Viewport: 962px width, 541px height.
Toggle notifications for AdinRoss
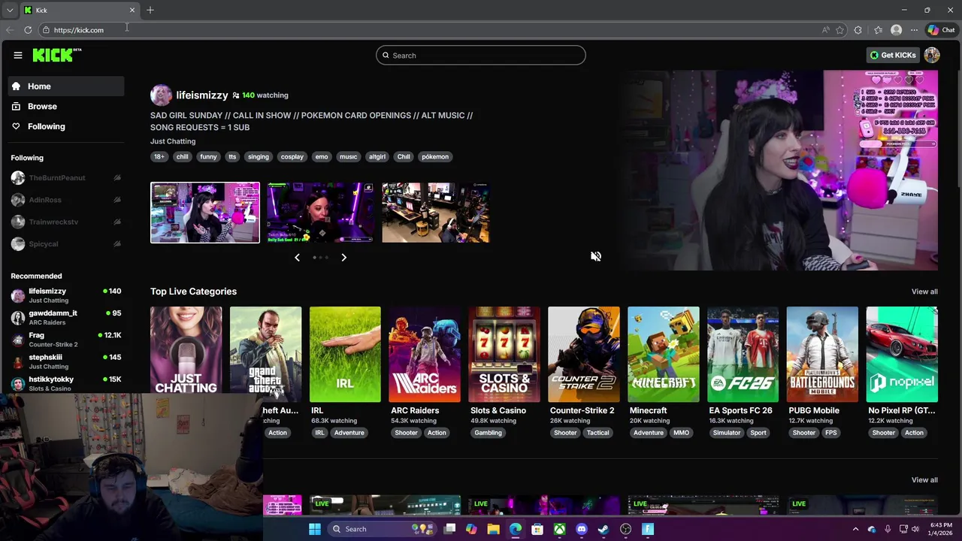(x=117, y=200)
